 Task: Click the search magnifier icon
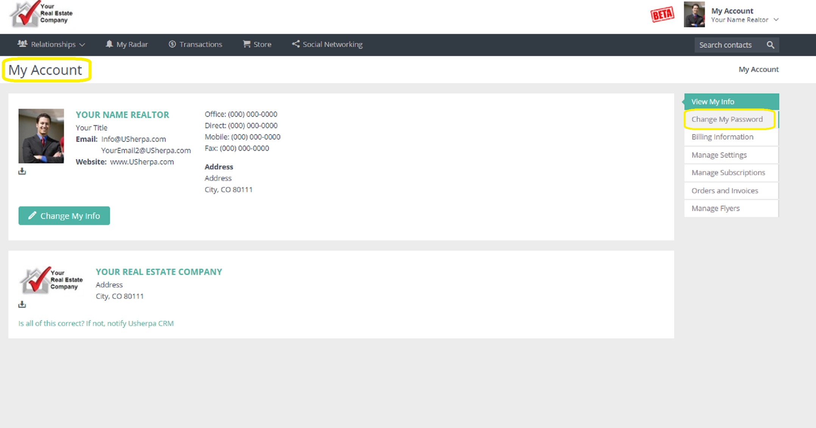pyautogui.click(x=770, y=45)
